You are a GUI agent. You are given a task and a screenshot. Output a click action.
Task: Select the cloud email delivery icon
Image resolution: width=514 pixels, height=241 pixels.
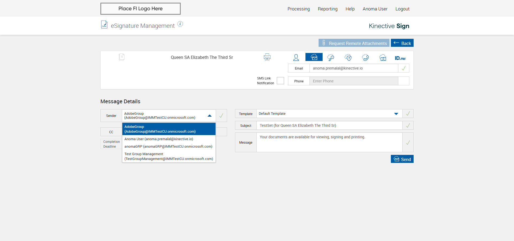314,57
